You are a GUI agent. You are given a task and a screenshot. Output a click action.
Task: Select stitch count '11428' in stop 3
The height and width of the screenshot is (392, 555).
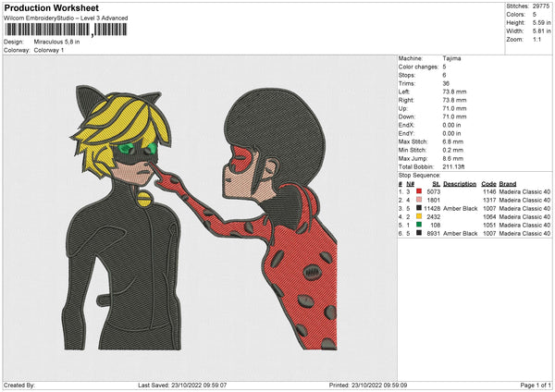432,209
